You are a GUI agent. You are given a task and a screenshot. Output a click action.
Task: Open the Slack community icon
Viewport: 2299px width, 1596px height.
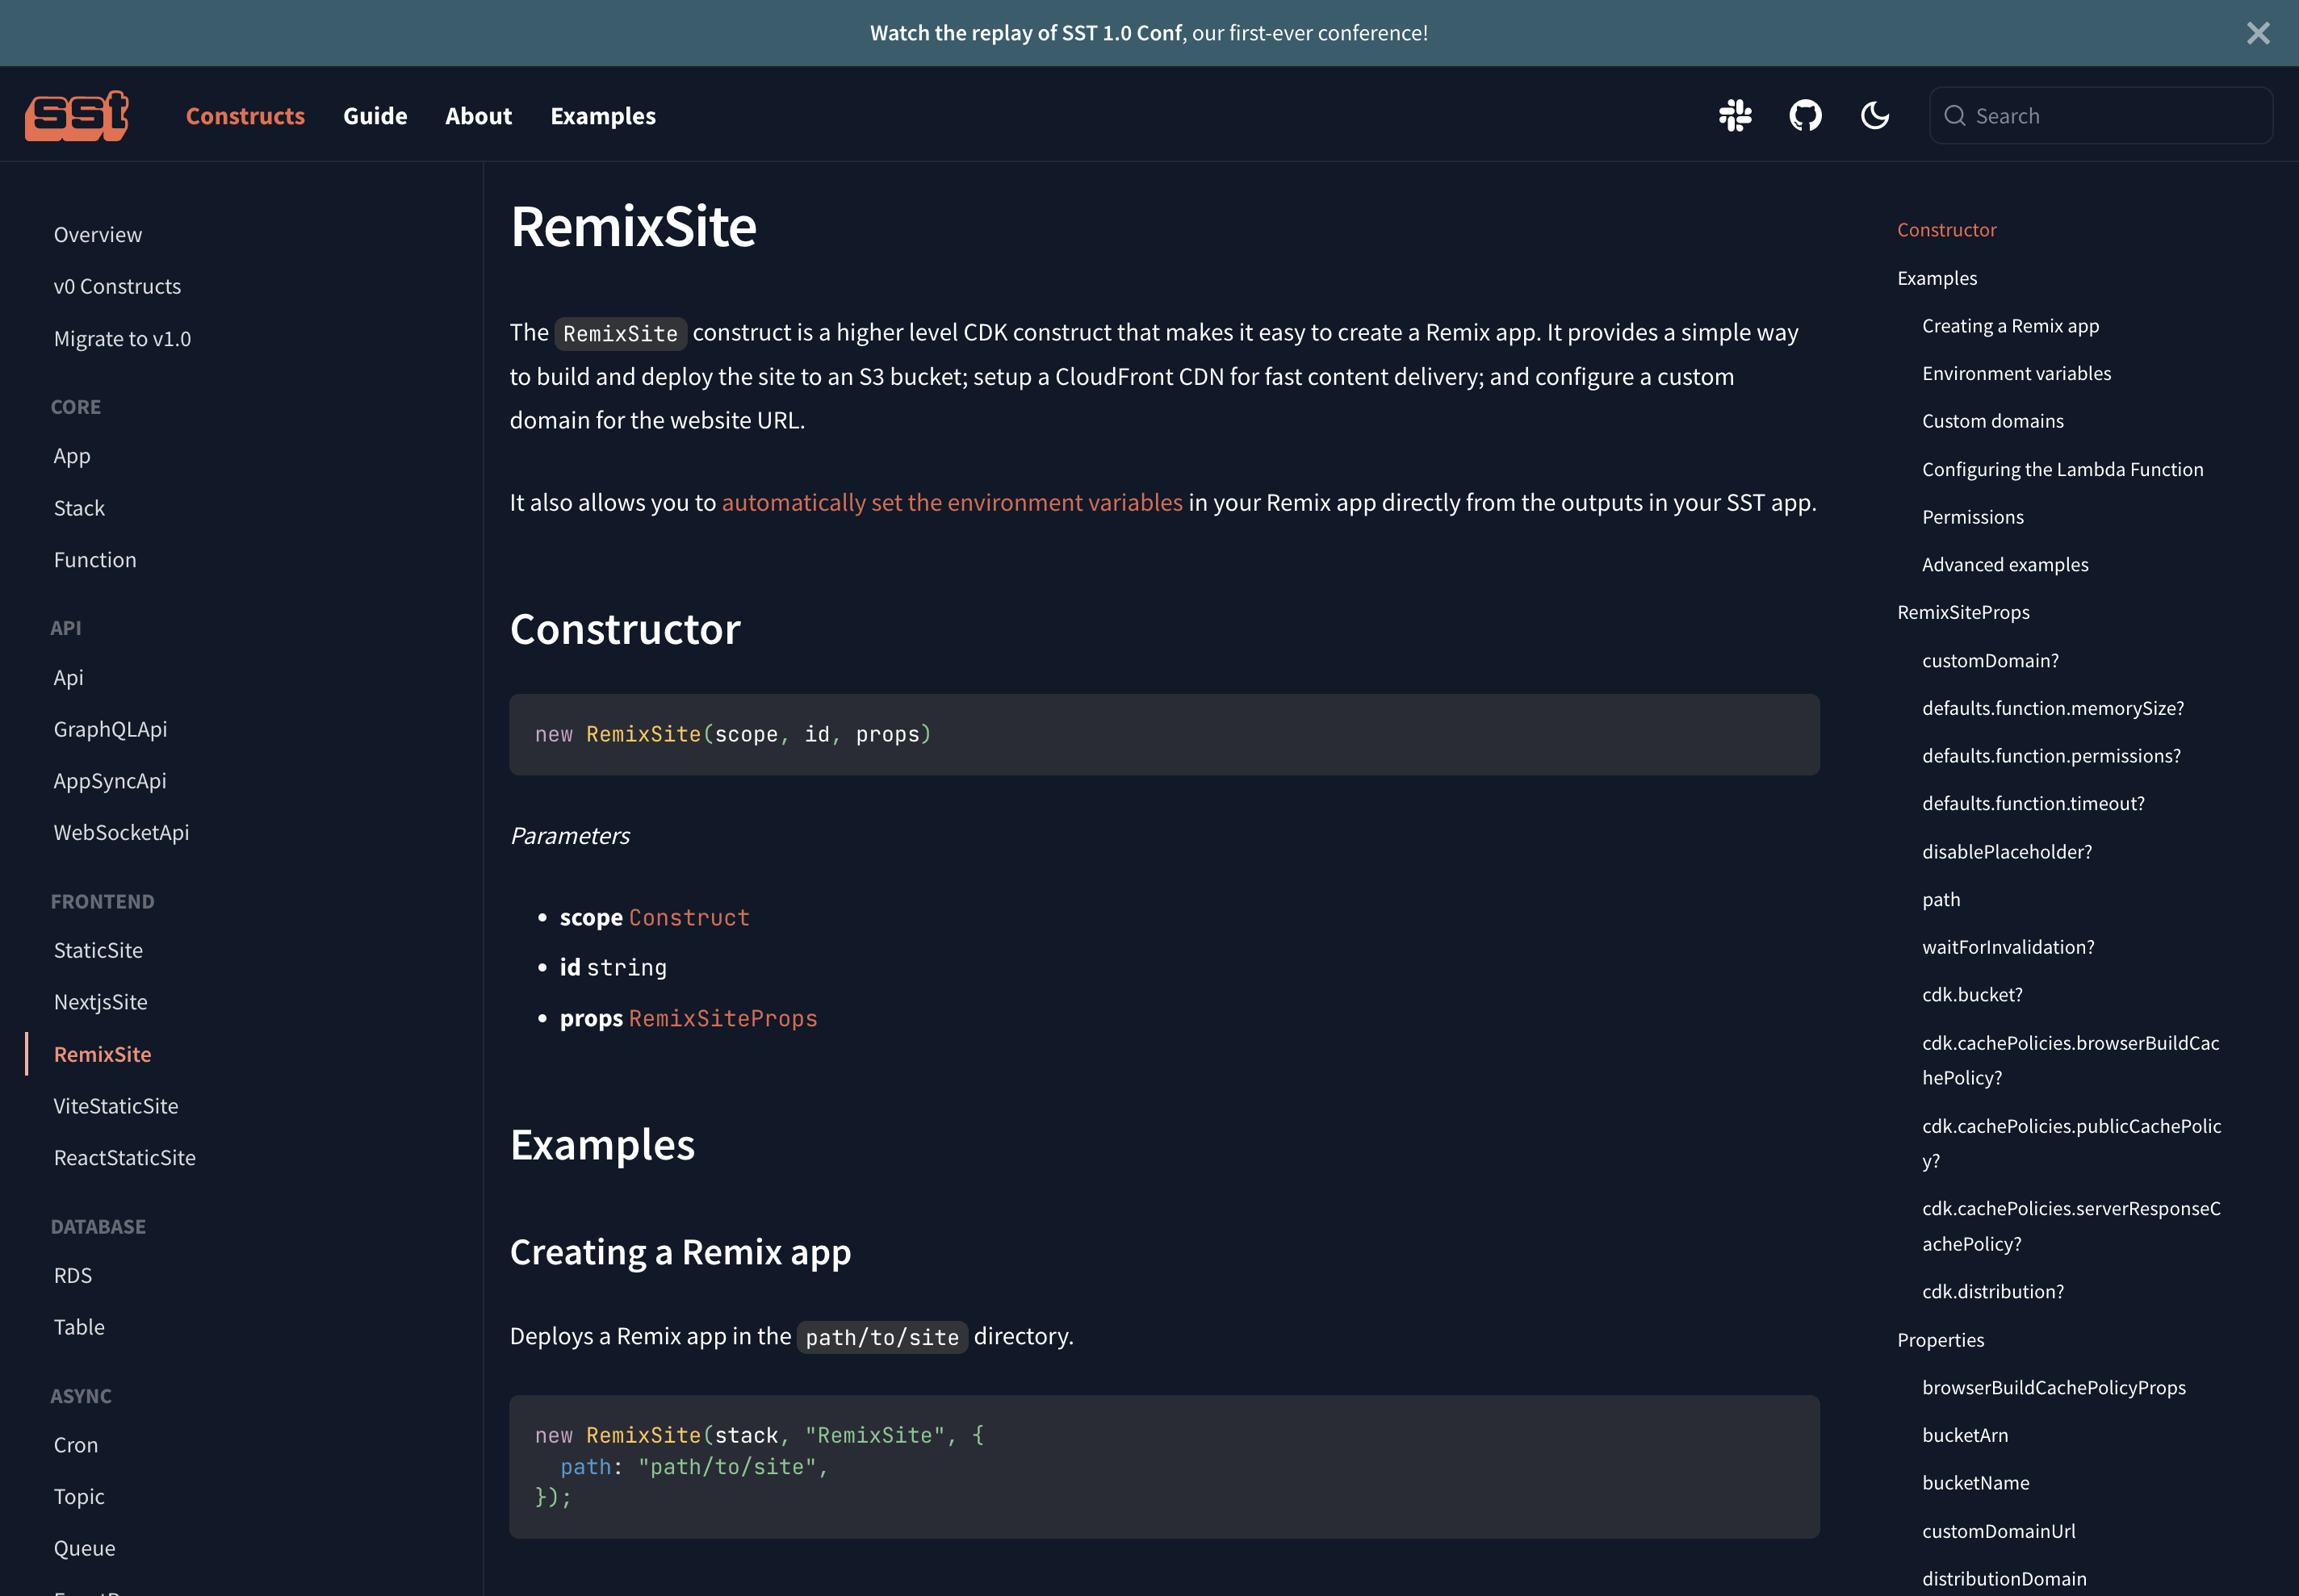click(x=1735, y=116)
